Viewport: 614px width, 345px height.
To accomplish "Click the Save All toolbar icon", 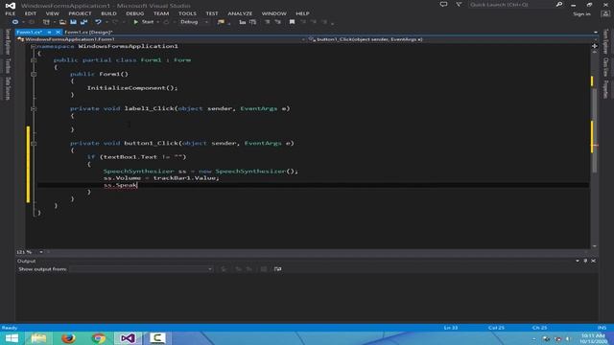I will [x=83, y=22].
